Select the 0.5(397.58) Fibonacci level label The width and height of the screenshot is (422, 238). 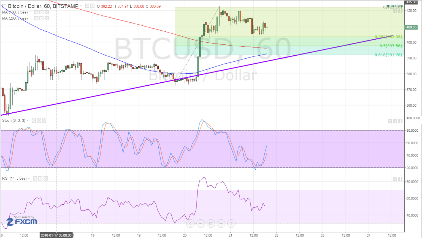click(x=391, y=46)
